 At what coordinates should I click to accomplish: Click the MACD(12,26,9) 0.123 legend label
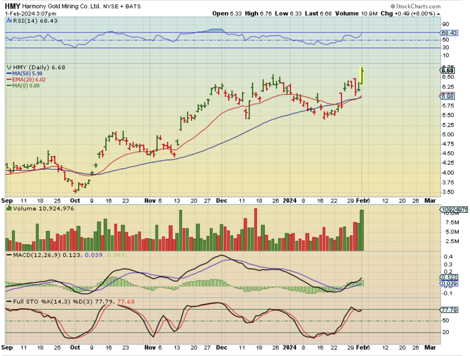(x=46, y=255)
